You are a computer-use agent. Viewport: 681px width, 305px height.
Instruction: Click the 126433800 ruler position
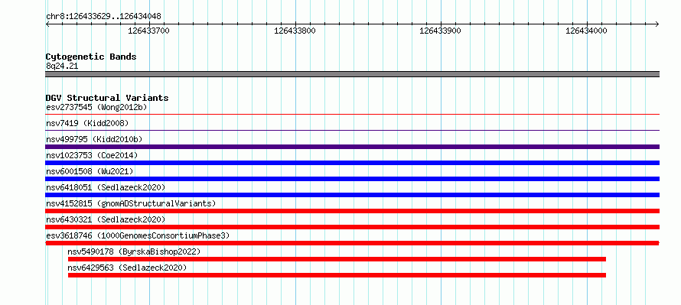[295, 31]
